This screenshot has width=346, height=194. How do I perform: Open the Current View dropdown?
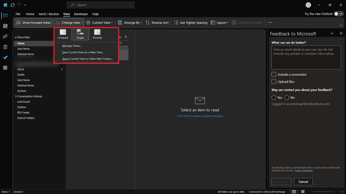pyautogui.click(x=99, y=23)
